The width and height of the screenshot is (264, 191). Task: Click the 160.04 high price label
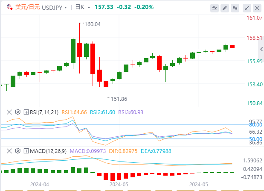click(x=93, y=24)
